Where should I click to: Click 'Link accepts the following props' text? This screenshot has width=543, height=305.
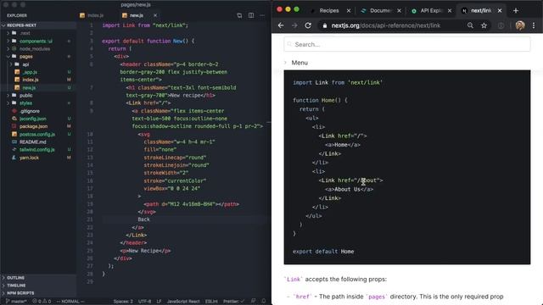tap(335, 280)
